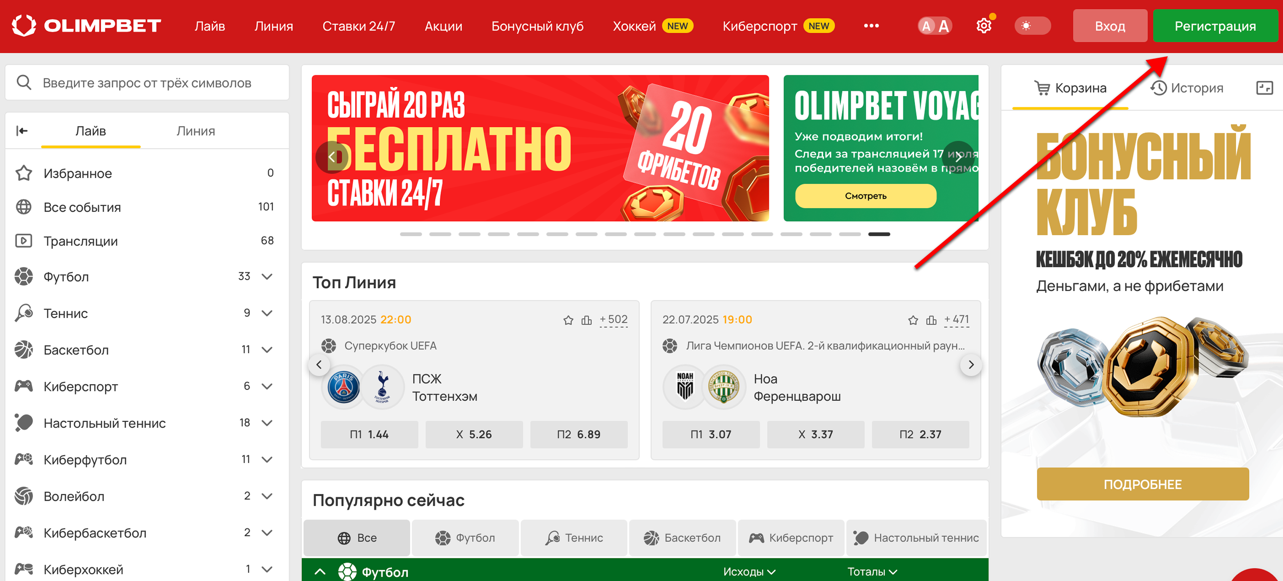The image size is (1283, 581).
Task: Open the Трансляции play icon
Action: tap(23, 241)
